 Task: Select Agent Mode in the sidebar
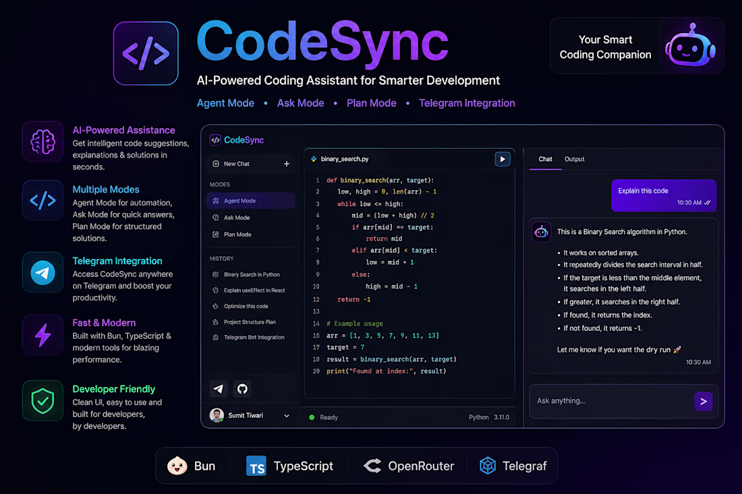click(251, 201)
